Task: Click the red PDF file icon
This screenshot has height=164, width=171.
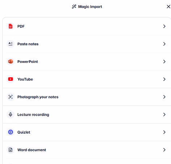Action: [x=11, y=26]
